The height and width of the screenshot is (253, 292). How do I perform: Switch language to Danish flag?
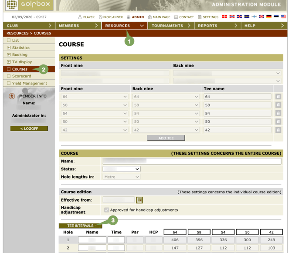[224, 17]
